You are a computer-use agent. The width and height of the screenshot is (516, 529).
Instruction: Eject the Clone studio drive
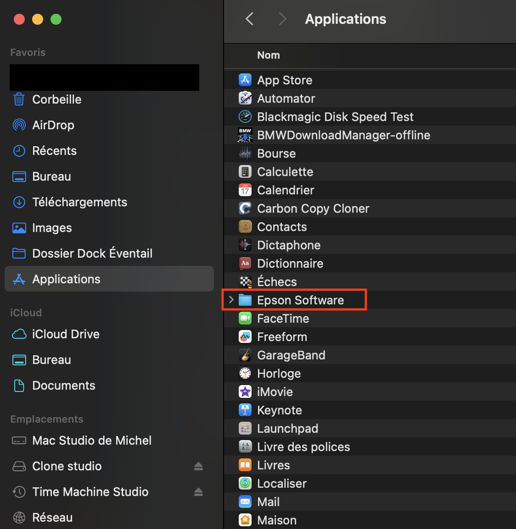coord(198,466)
